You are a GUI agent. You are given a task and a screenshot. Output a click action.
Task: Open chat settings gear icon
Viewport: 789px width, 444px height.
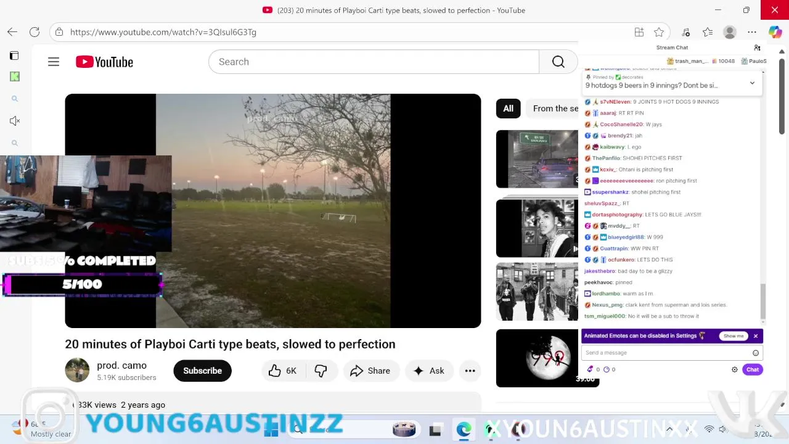click(734, 369)
